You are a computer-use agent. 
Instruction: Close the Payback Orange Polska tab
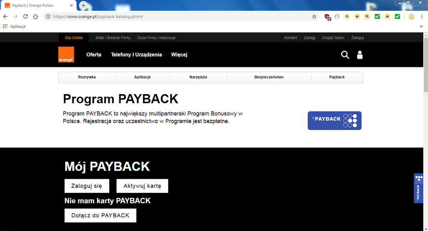pos(72,5)
